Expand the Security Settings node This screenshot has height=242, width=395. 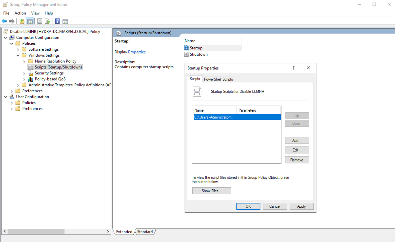click(x=24, y=73)
